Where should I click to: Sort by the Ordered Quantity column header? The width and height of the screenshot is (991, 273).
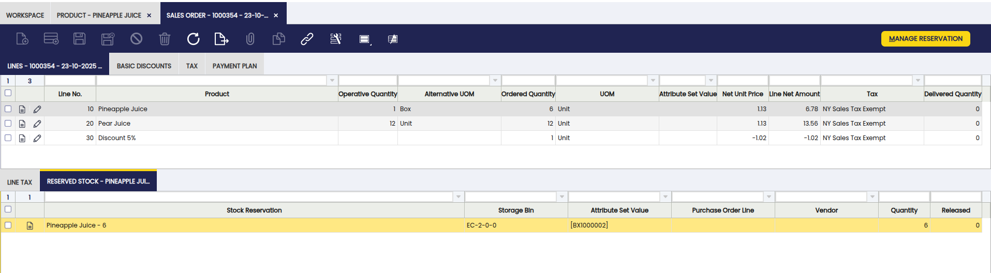(x=528, y=94)
